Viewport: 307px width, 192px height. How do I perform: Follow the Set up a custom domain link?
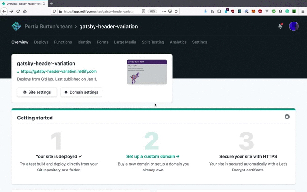(x=153, y=156)
